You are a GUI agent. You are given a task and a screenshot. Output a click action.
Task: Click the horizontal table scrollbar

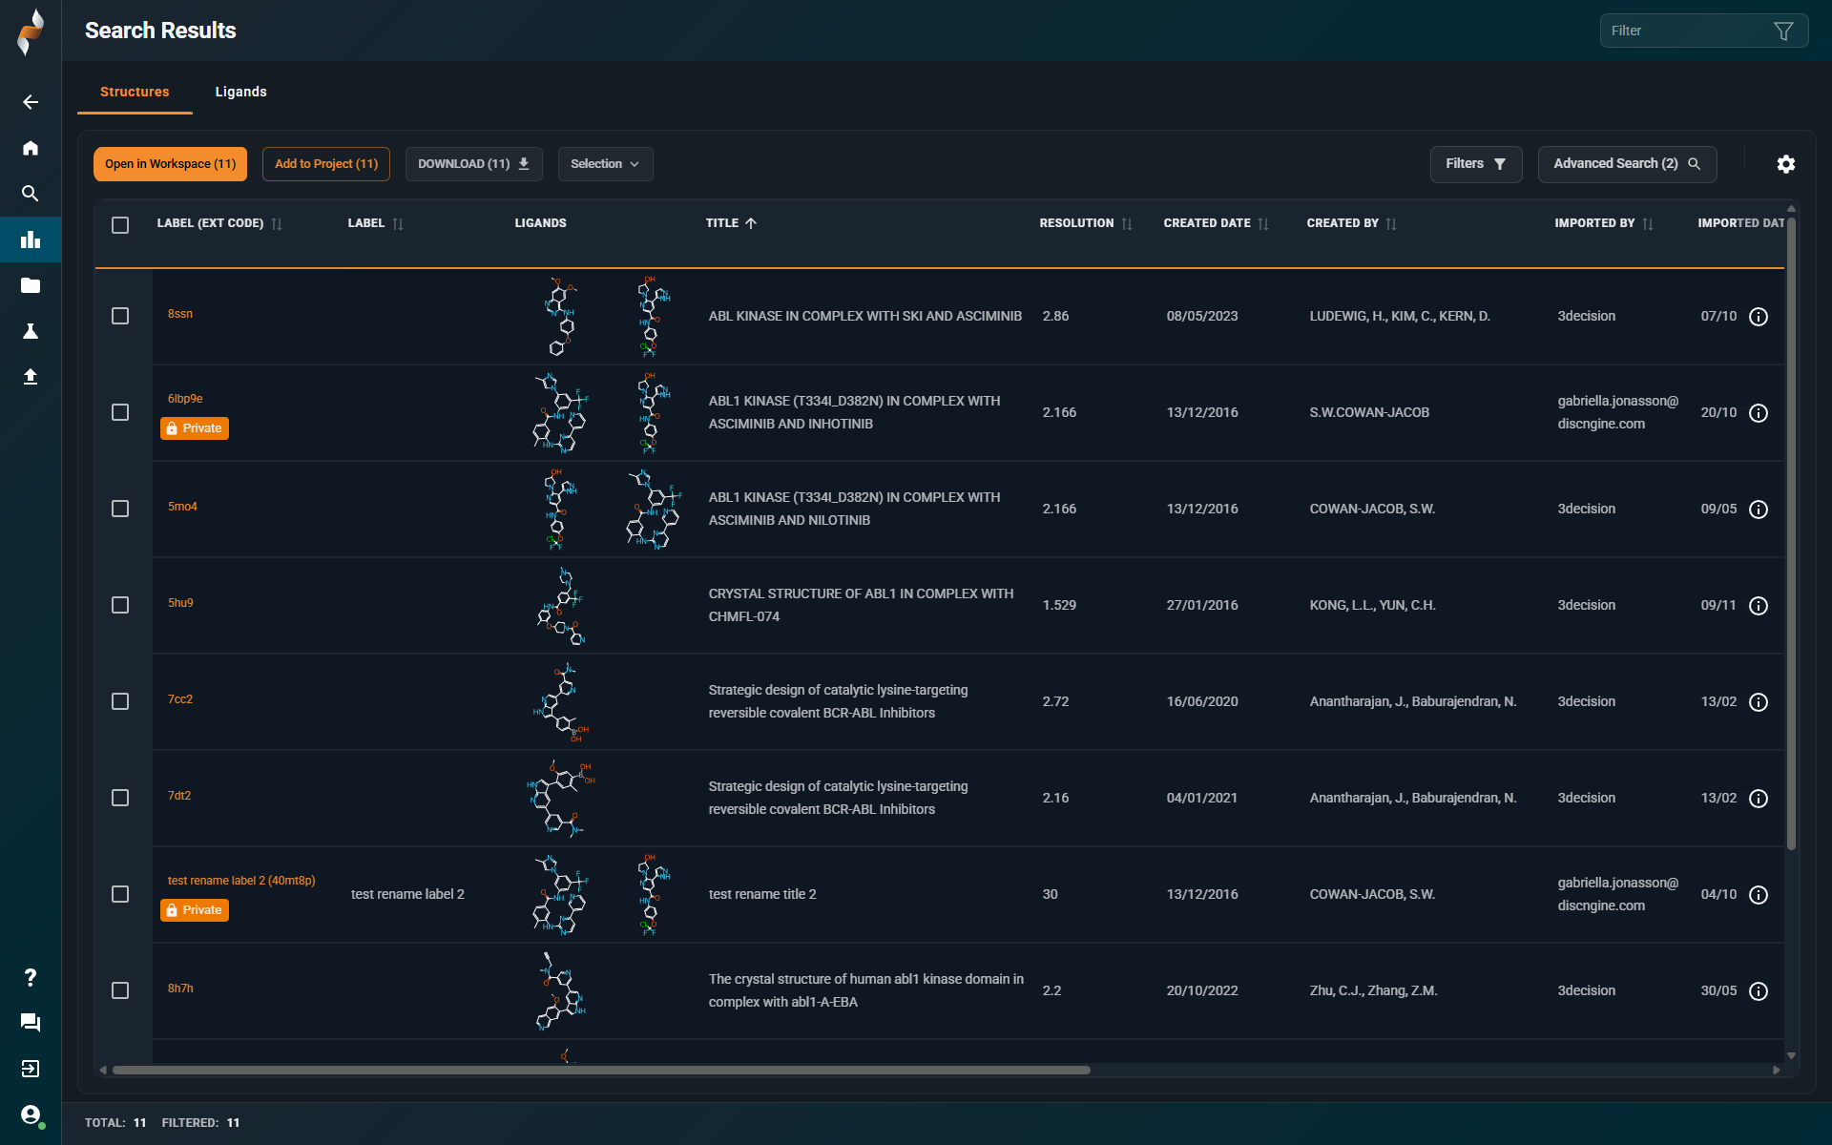click(601, 1070)
